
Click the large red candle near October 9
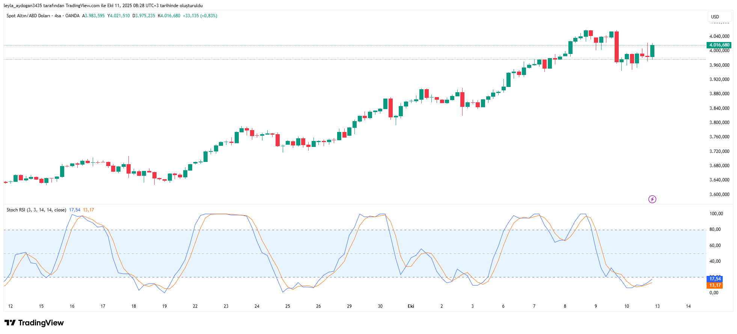pyautogui.click(x=616, y=47)
